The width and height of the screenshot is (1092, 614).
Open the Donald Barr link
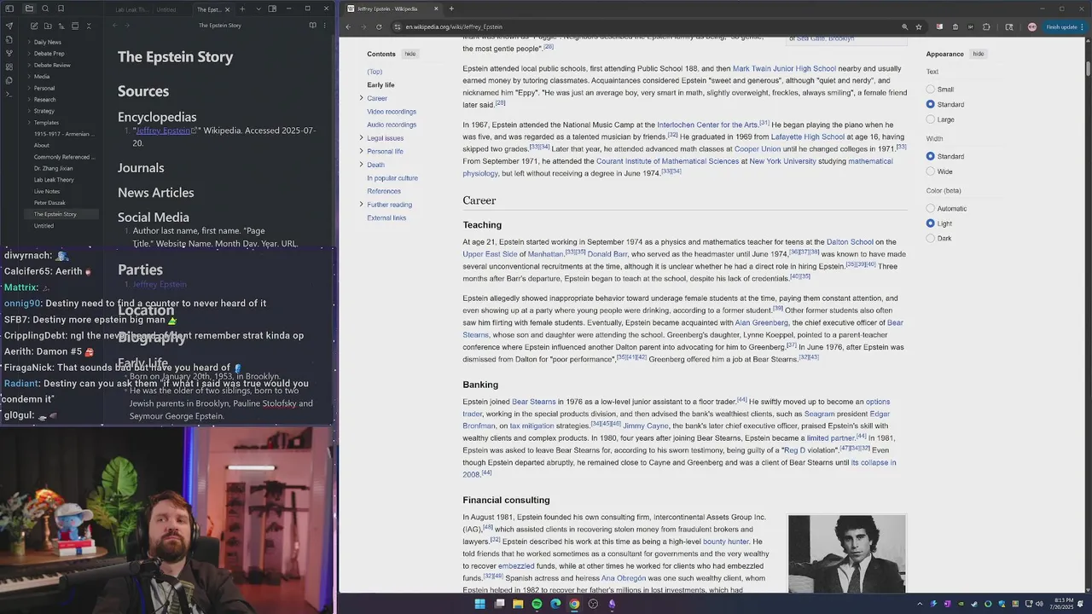[607, 254]
